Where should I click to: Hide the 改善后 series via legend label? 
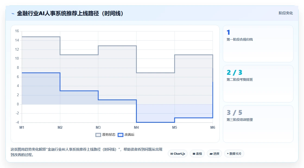129,135
